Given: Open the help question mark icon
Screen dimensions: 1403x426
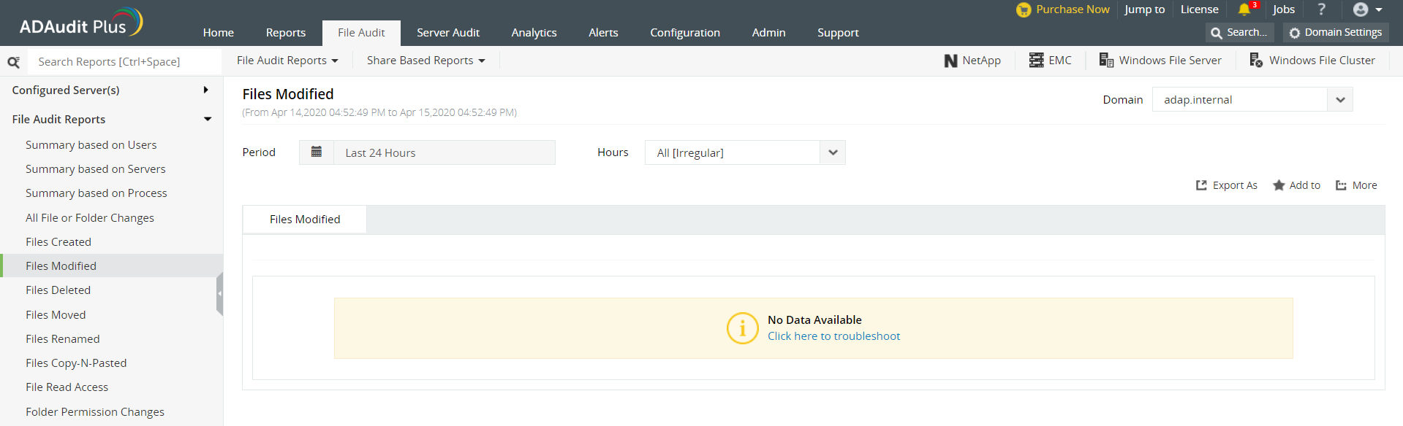Looking at the screenshot, I should pyautogui.click(x=1321, y=9).
